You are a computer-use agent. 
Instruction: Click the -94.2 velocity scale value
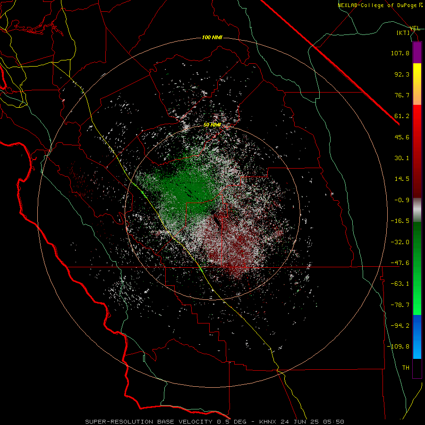400,326
